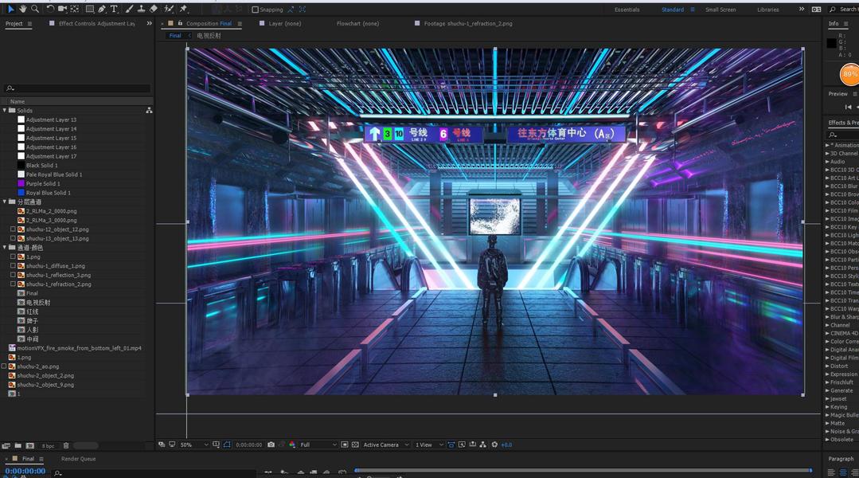Click the Interpret Footage icon in Project panel
Viewport: 859px width, 478px height.
click(6, 445)
